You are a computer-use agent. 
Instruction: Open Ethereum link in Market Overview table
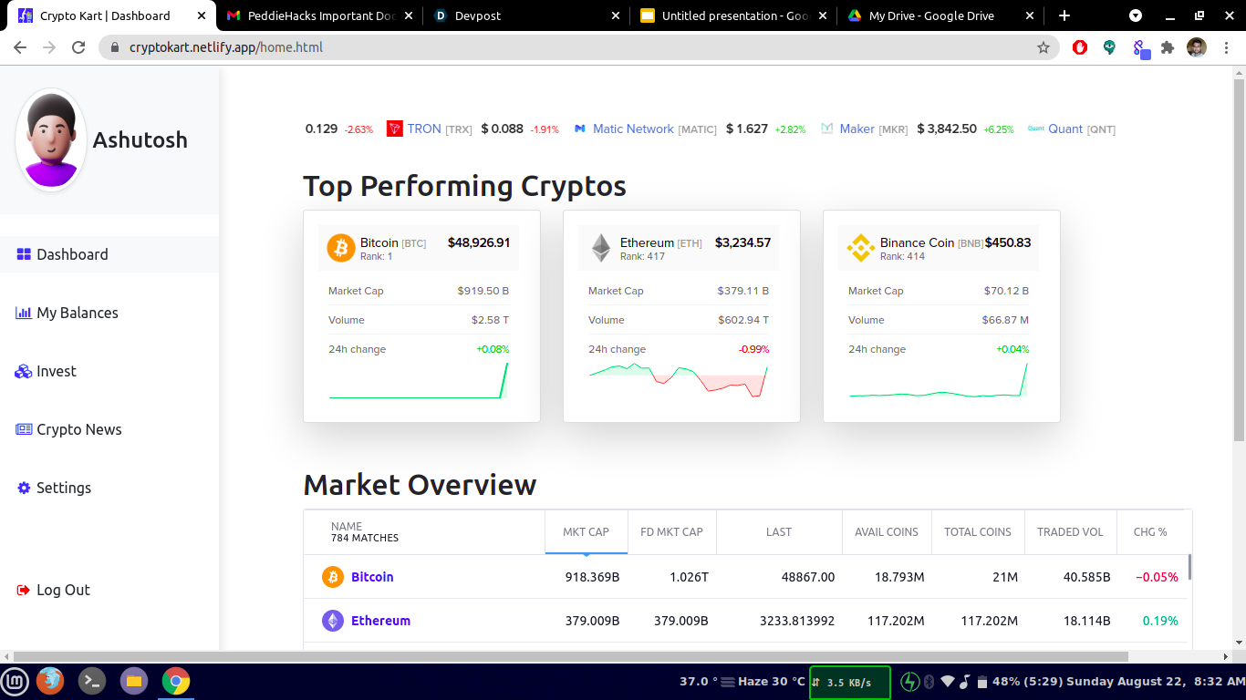pos(380,621)
